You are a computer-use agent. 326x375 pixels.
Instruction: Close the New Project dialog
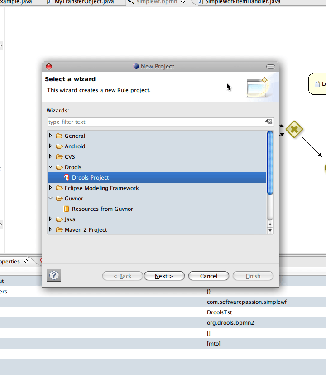pyautogui.click(x=49, y=67)
